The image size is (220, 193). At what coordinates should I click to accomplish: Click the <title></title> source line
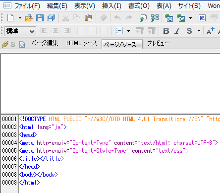[x=41, y=159]
